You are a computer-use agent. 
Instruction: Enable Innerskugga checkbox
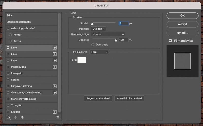[8, 67]
